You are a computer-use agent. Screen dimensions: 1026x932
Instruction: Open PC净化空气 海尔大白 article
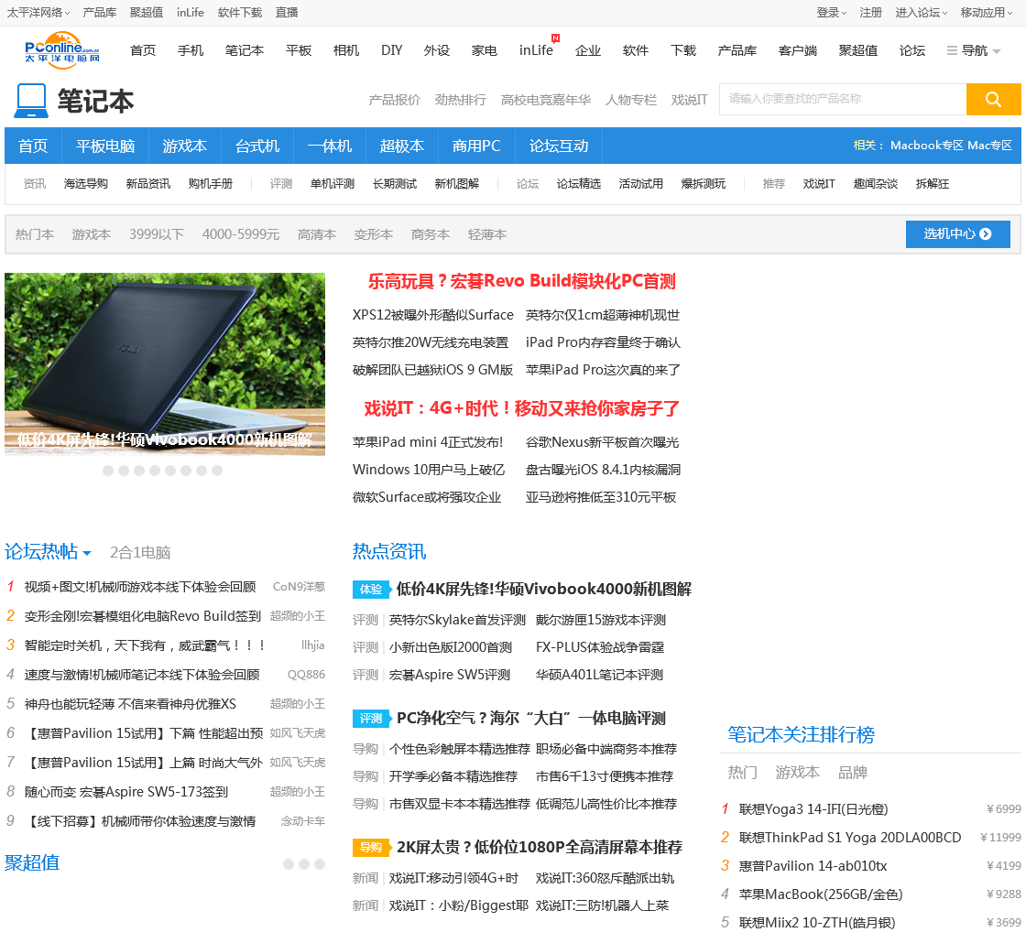(x=530, y=718)
